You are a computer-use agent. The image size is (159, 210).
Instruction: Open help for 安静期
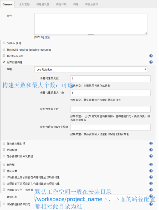click(151, 165)
